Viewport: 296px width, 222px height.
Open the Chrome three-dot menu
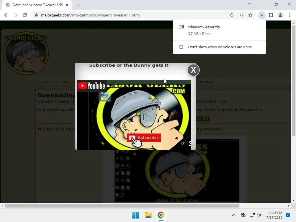click(x=290, y=15)
